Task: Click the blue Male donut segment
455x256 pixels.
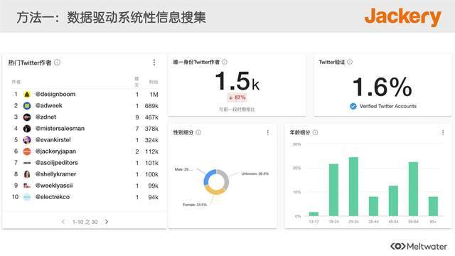Action: (x=208, y=176)
